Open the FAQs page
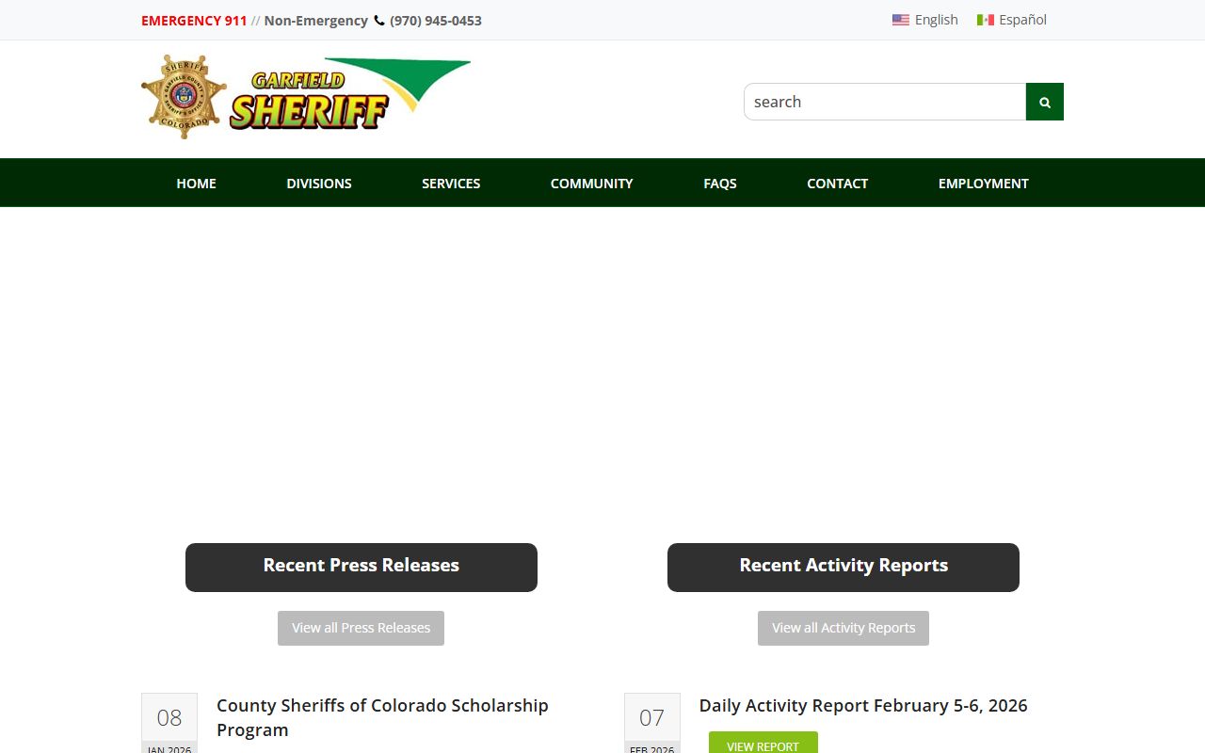 tap(719, 184)
